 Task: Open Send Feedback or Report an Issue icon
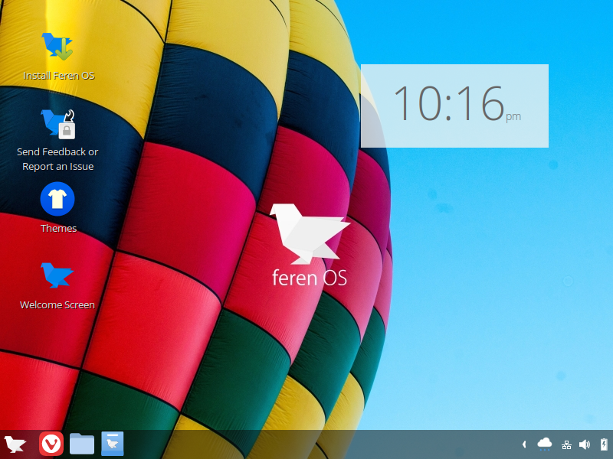(58, 124)
